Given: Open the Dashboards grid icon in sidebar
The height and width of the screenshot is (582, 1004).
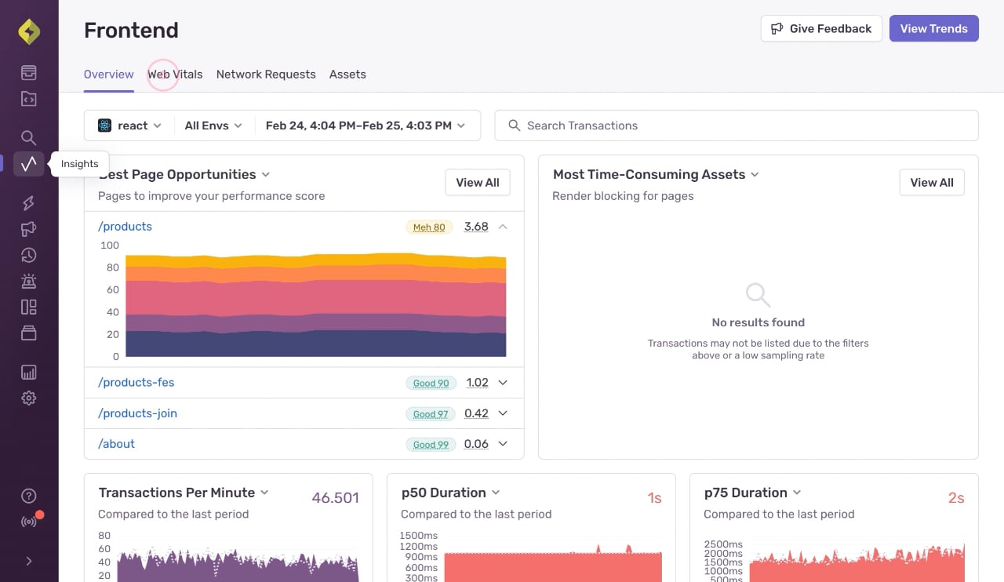Looking at the screenshot, I should (29, 307).
